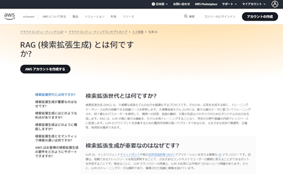The height and width of the screenshot is (174, 283).
Task: Open the user profile icon
Action: 275,4
